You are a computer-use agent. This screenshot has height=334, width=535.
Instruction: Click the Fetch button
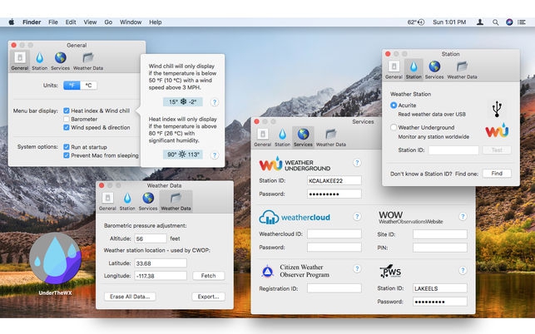coord(208,276)
